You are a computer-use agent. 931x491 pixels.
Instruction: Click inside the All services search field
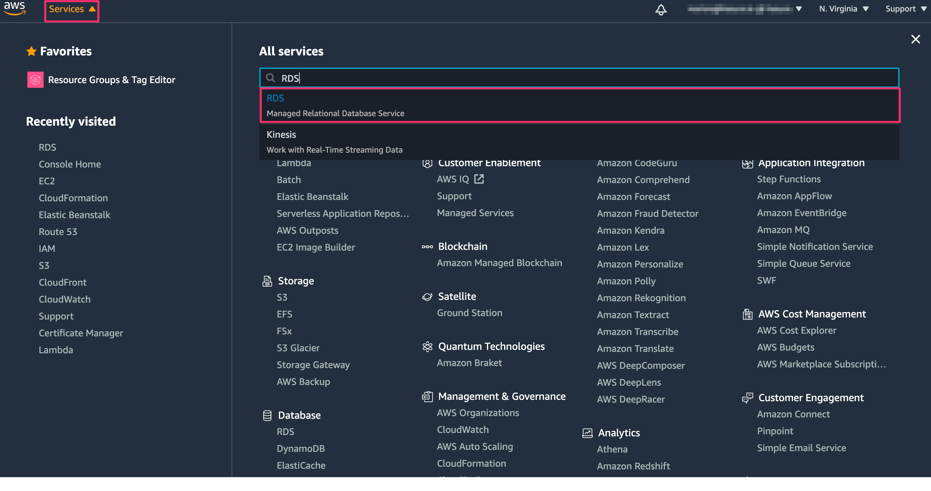click(x=506, y=78)
